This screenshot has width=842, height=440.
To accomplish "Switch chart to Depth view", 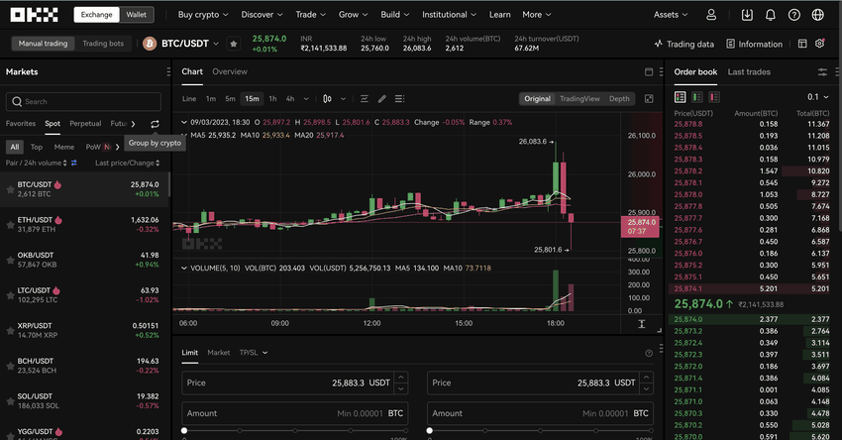I will (619, 99).
